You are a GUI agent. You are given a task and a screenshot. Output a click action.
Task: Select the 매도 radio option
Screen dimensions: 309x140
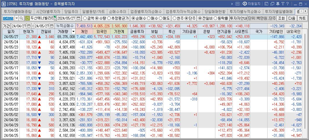pyautogui.click(x=160, y=18)
